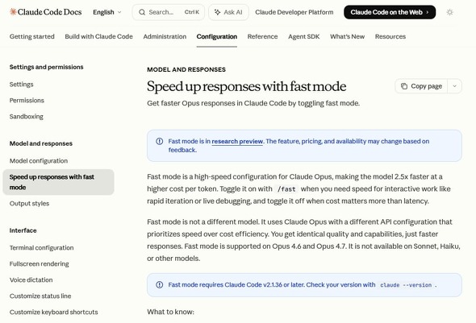Open the English language dropdown
The image size is (476, 323).
pos(107,12)
